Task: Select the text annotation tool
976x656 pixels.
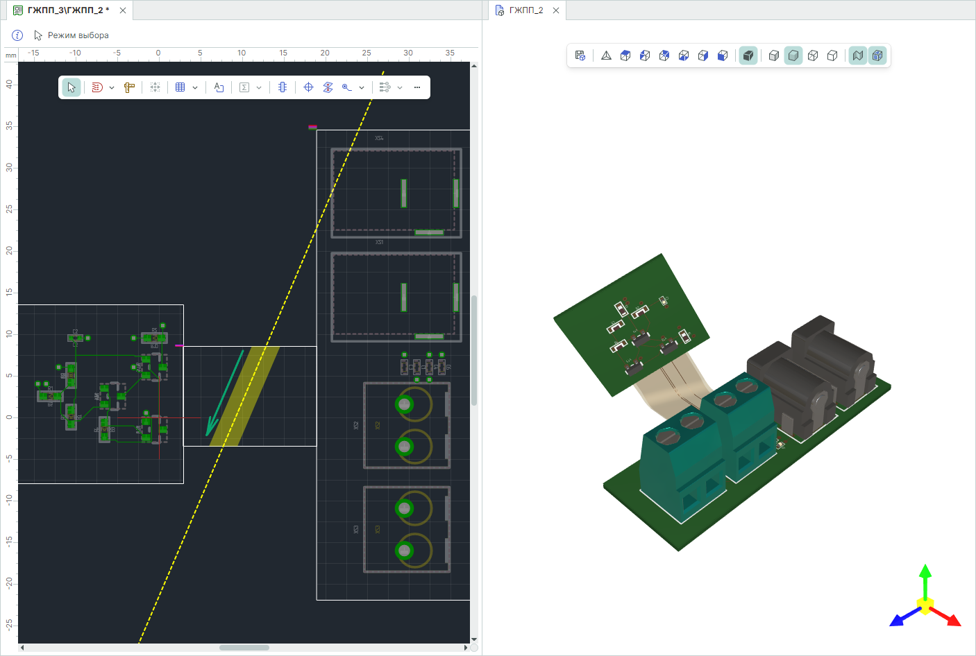Action: point(219,87)
